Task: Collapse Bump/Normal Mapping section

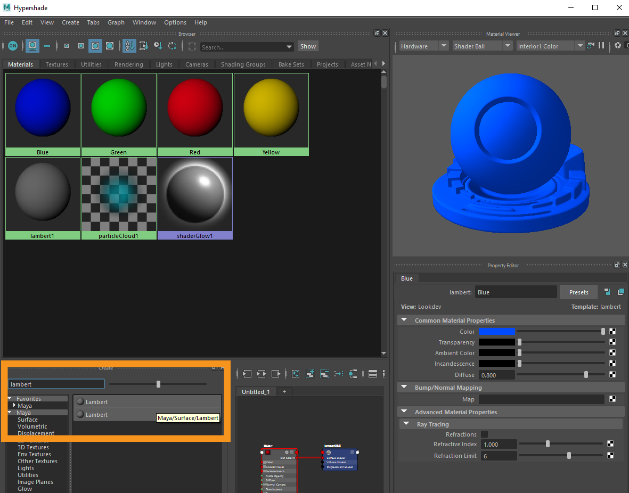Action: coord(404,387)
